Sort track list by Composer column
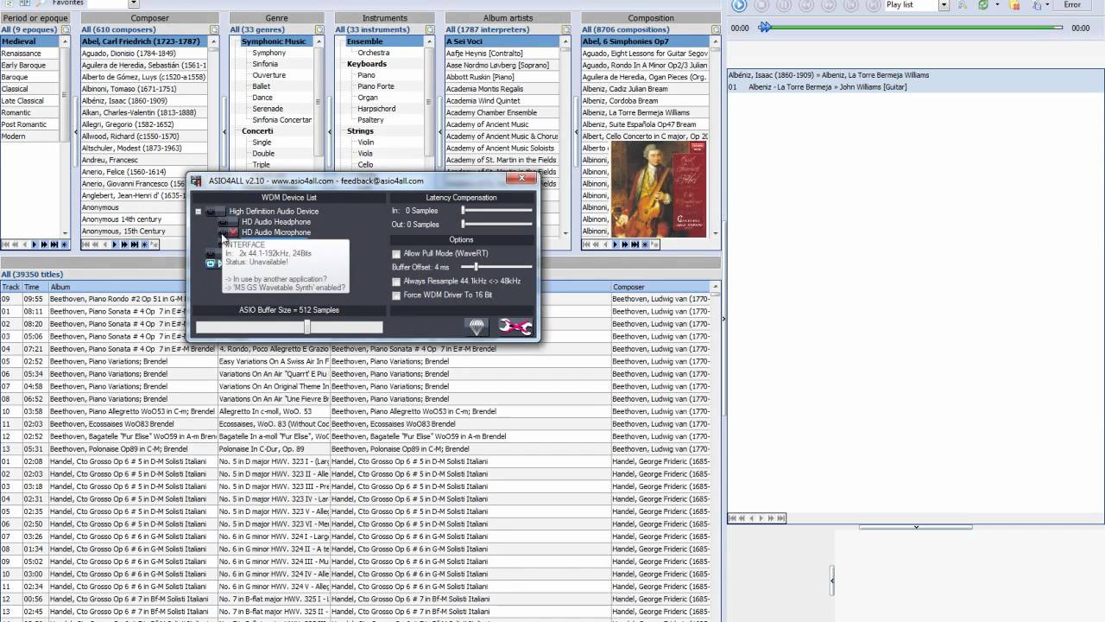This screenshot has width=1105, height=622. (661, 287)
